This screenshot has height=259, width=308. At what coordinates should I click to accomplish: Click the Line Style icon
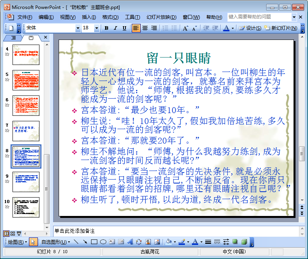click(208, 242)
